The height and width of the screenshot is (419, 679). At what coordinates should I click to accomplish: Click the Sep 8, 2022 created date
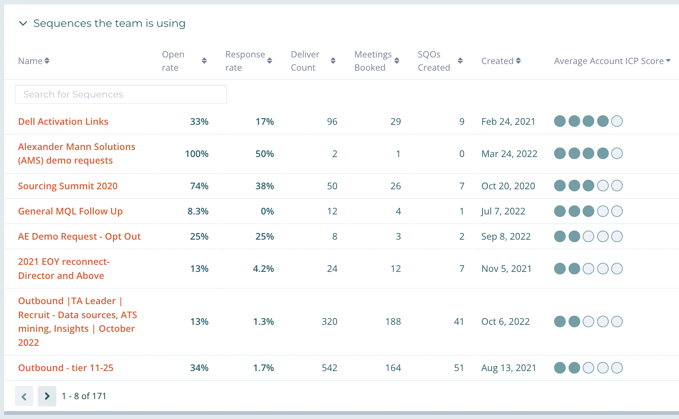[x=506, y=236]
